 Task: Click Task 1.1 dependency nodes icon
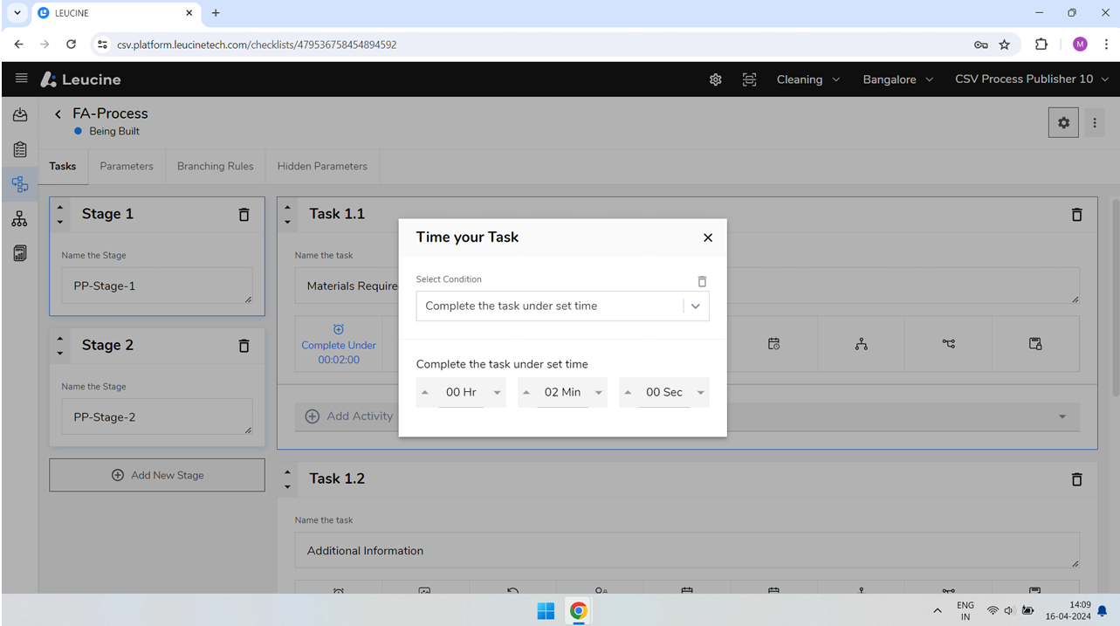coord(949,344)
